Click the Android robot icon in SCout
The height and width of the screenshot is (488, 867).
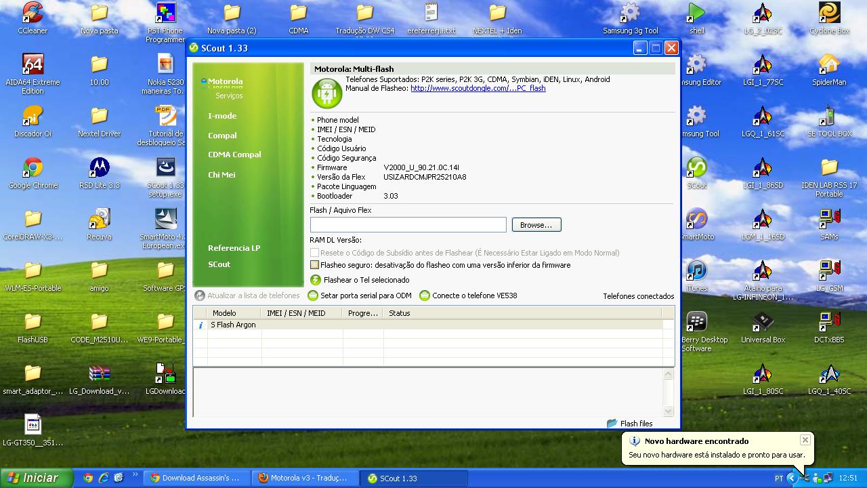click(x=326, y=93)
